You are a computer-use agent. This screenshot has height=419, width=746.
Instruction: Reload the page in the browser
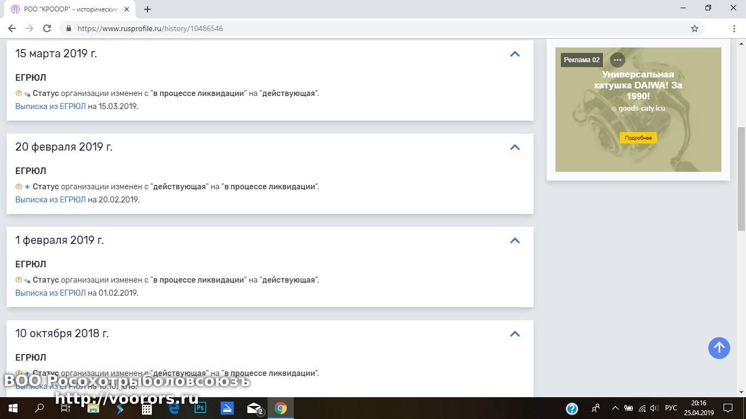(x=47, y=28)
